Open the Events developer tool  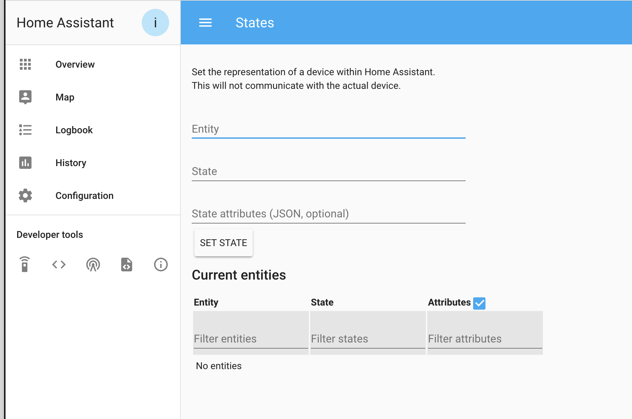tap(93, 264)
